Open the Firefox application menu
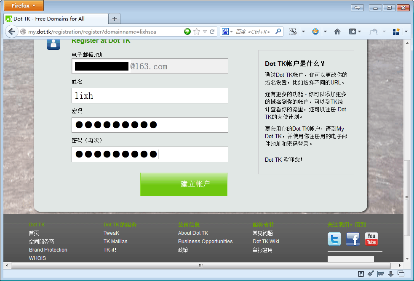The image size is (414, 281). (x=24, y=6)
